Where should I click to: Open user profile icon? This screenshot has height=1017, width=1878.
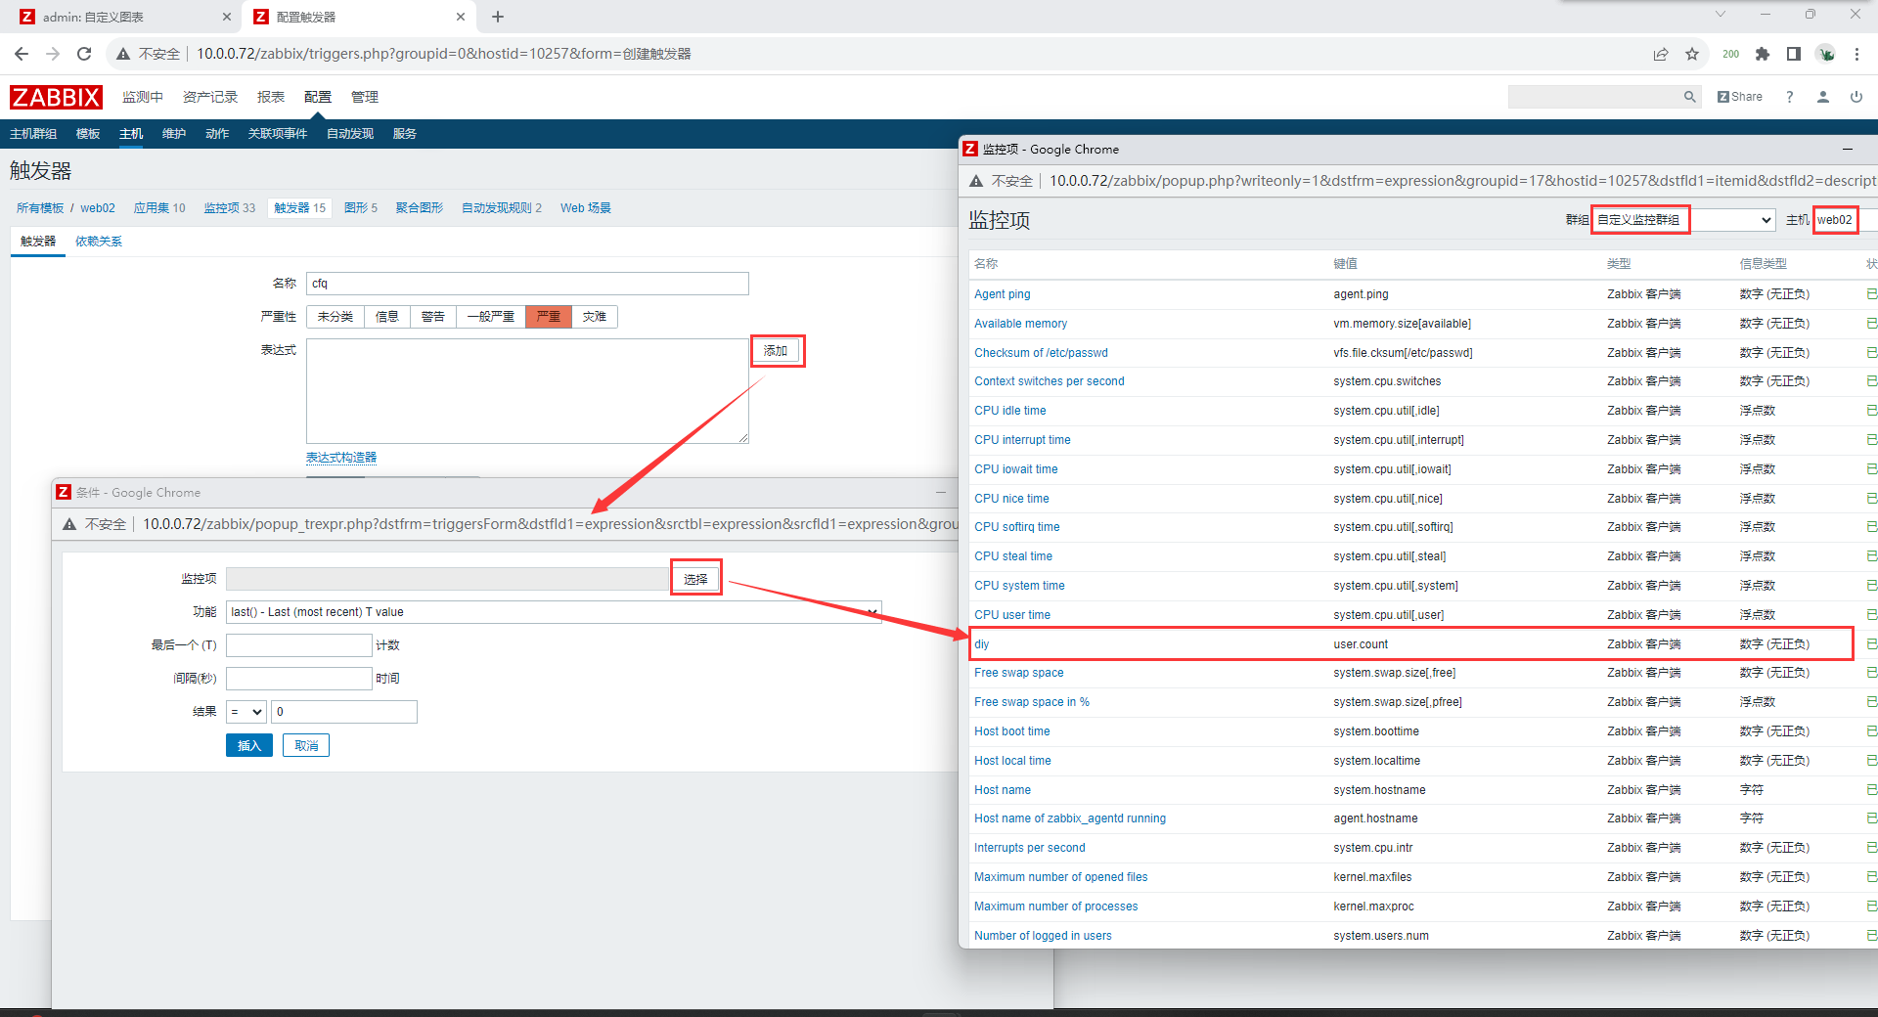(1823, 97)
